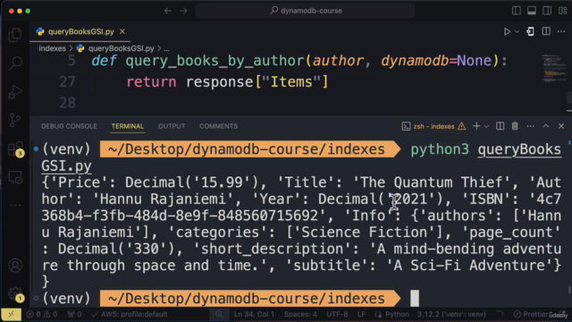This screenshot has width=572, height=322.
Task: Change file encoding via UTF-8
Action: (x=337, y=314)
